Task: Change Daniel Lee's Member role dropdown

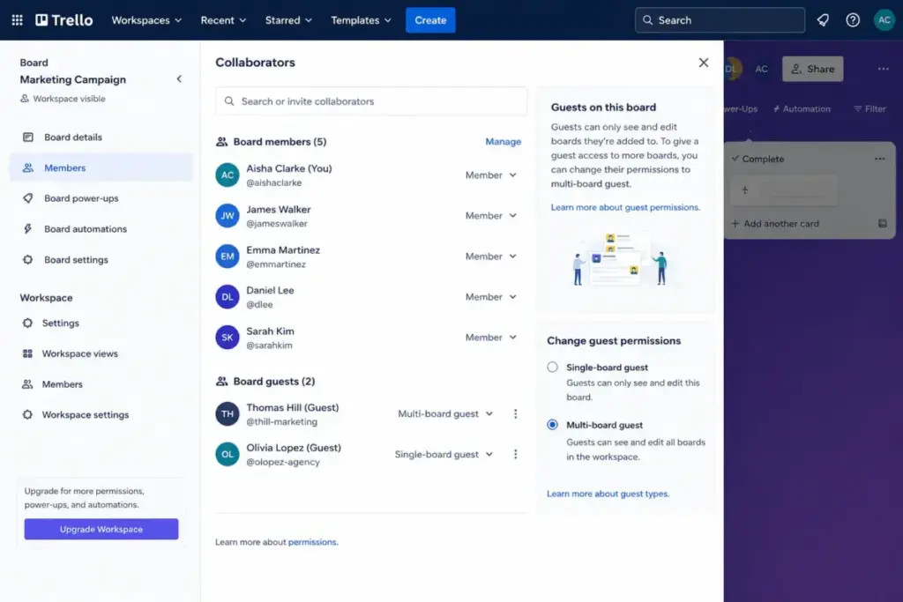Action: 490,297
